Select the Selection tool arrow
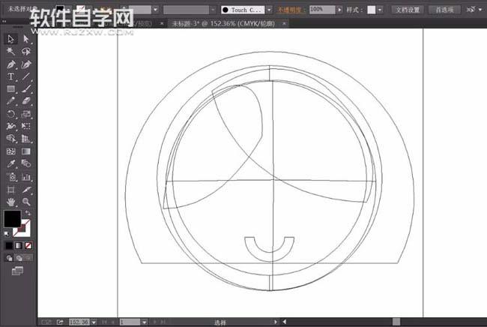Screen dimensions: 487x327 (x=11, y=39)
